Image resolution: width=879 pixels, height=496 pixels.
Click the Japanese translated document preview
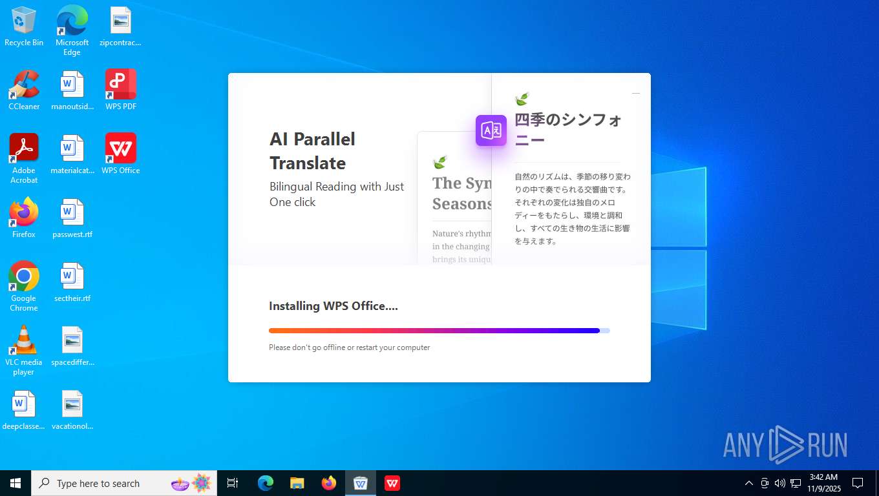(x=571, y=169)
